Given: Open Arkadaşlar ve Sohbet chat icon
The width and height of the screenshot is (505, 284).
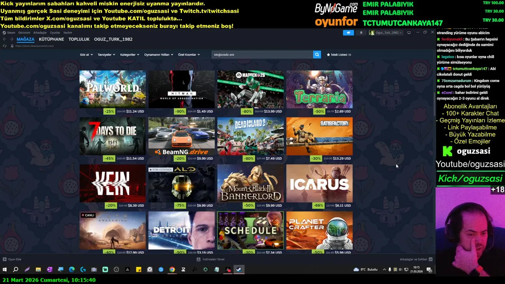Looking at the screenshot, I should click(x=430, y=259).
